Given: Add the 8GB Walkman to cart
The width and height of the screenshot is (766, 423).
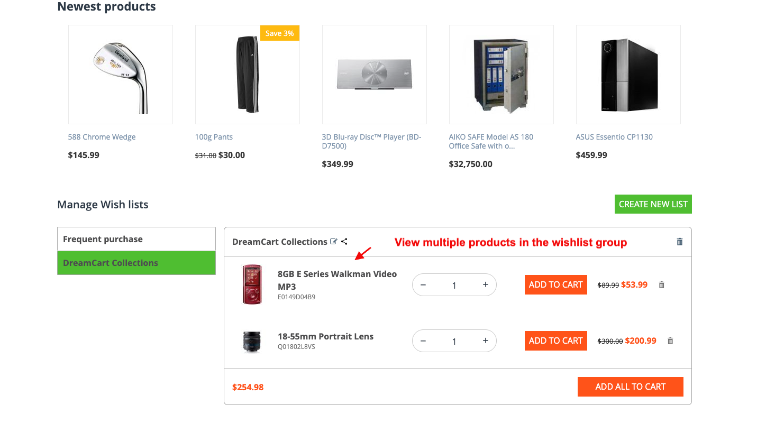Looking at the screenshot, I should coord(556,284).
